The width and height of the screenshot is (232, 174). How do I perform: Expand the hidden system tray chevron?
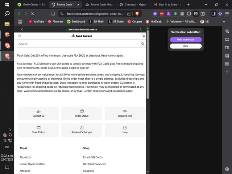[10, 130]
